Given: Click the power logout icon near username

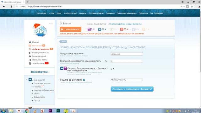Looking at the screenshot, I should [x=61, y=23].
